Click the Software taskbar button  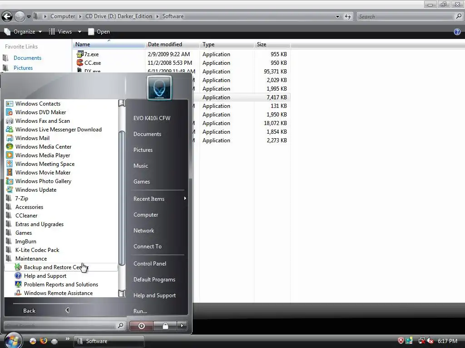pyautogui.click(x=109, y=341)
